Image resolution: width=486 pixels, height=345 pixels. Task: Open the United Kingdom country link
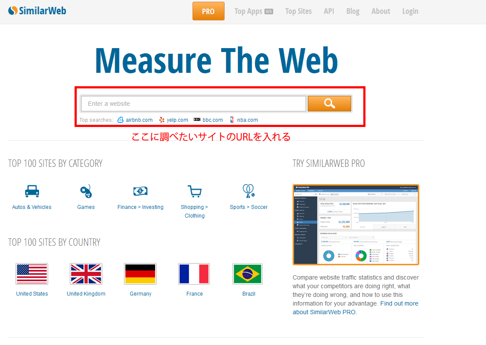[86, 294]
